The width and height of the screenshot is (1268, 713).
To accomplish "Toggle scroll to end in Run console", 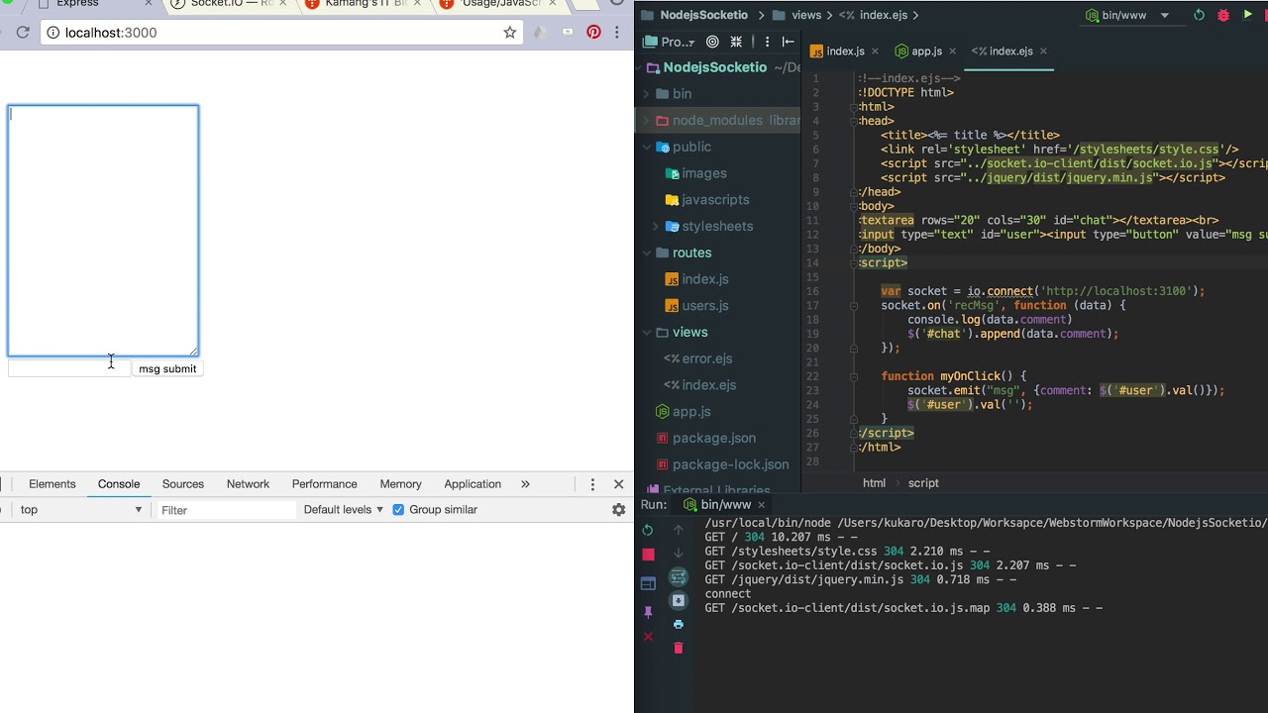I will tap(679, 601).
